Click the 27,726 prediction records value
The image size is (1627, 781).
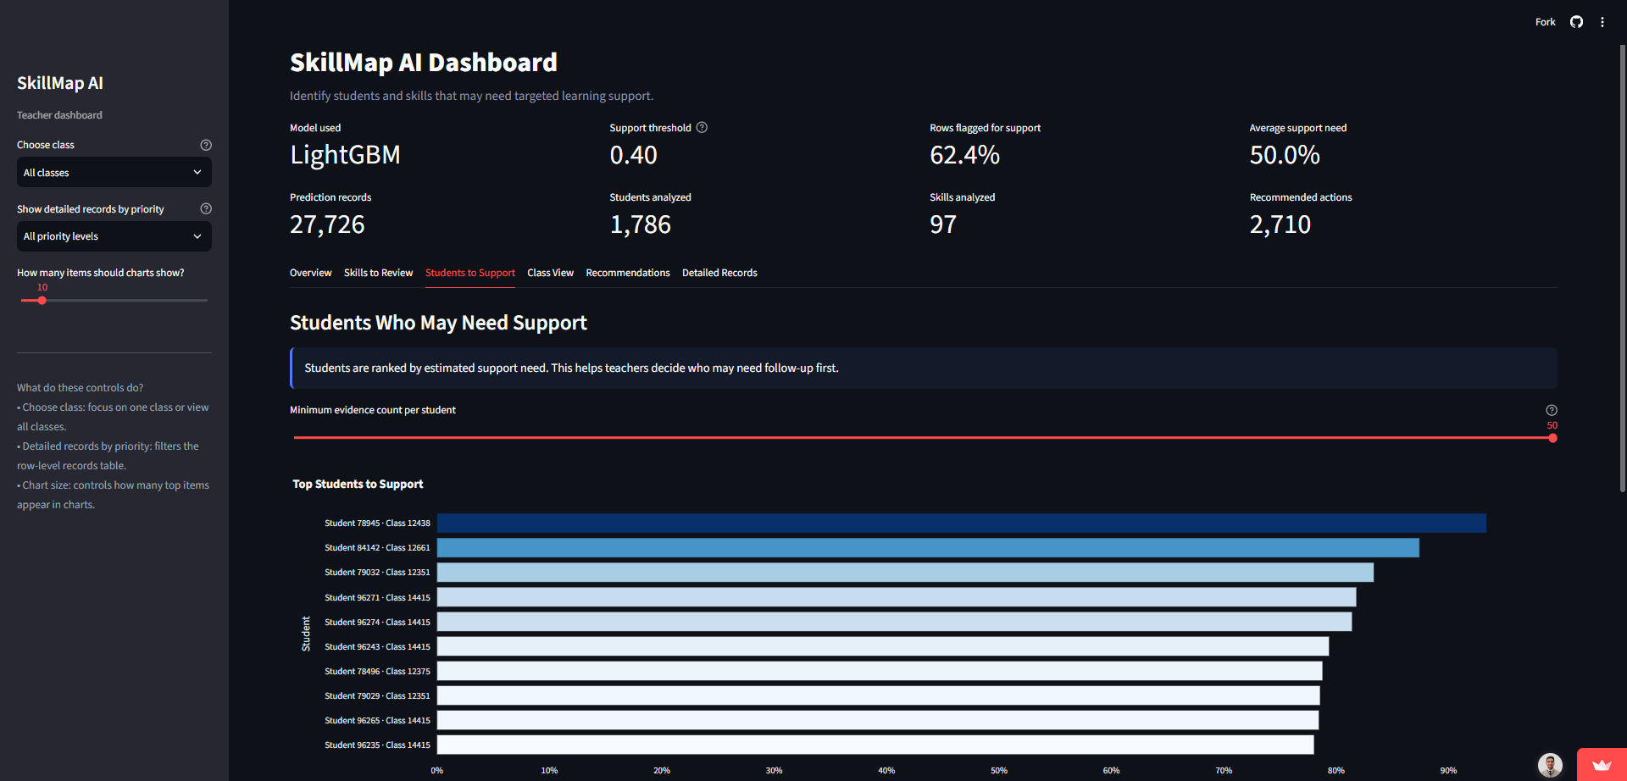click(327, 224)
